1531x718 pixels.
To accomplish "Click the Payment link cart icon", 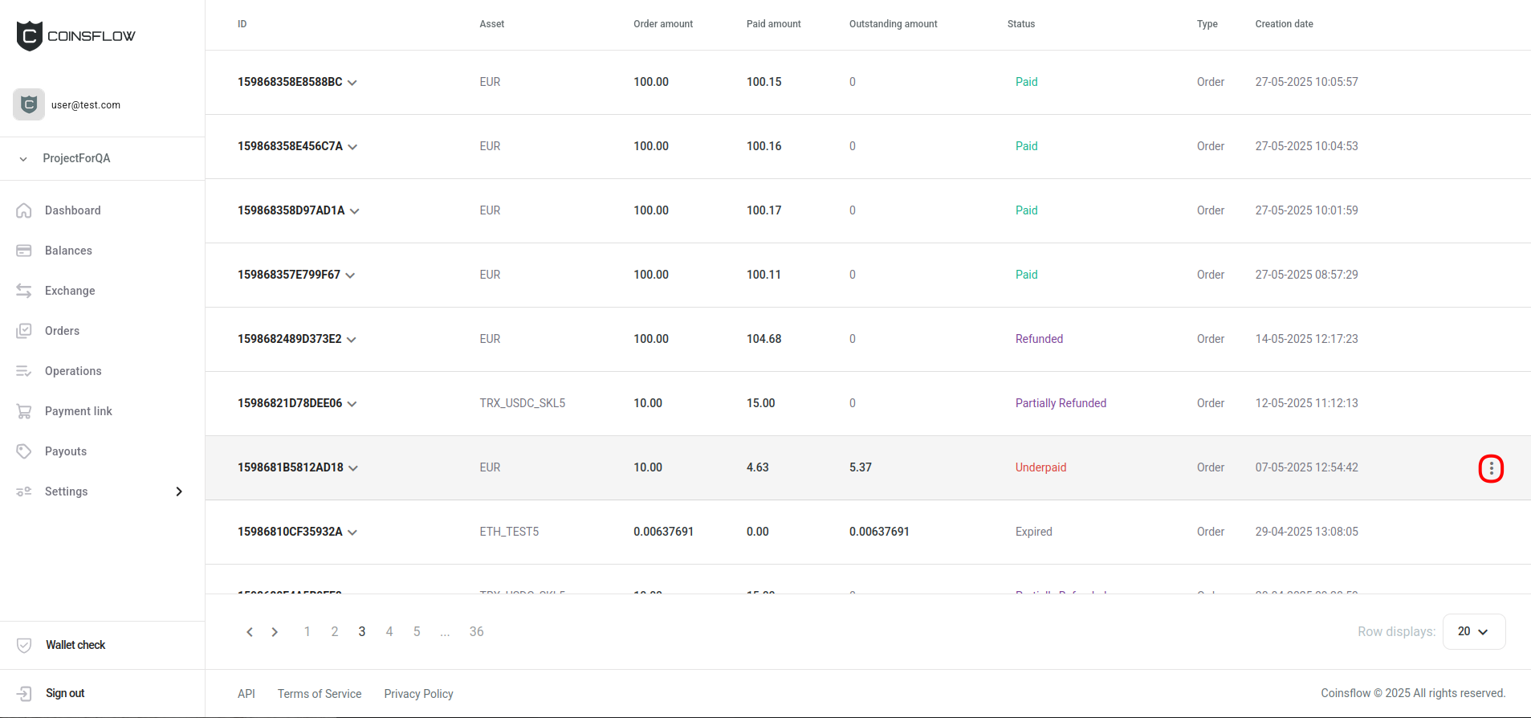I will coord(24,411).
